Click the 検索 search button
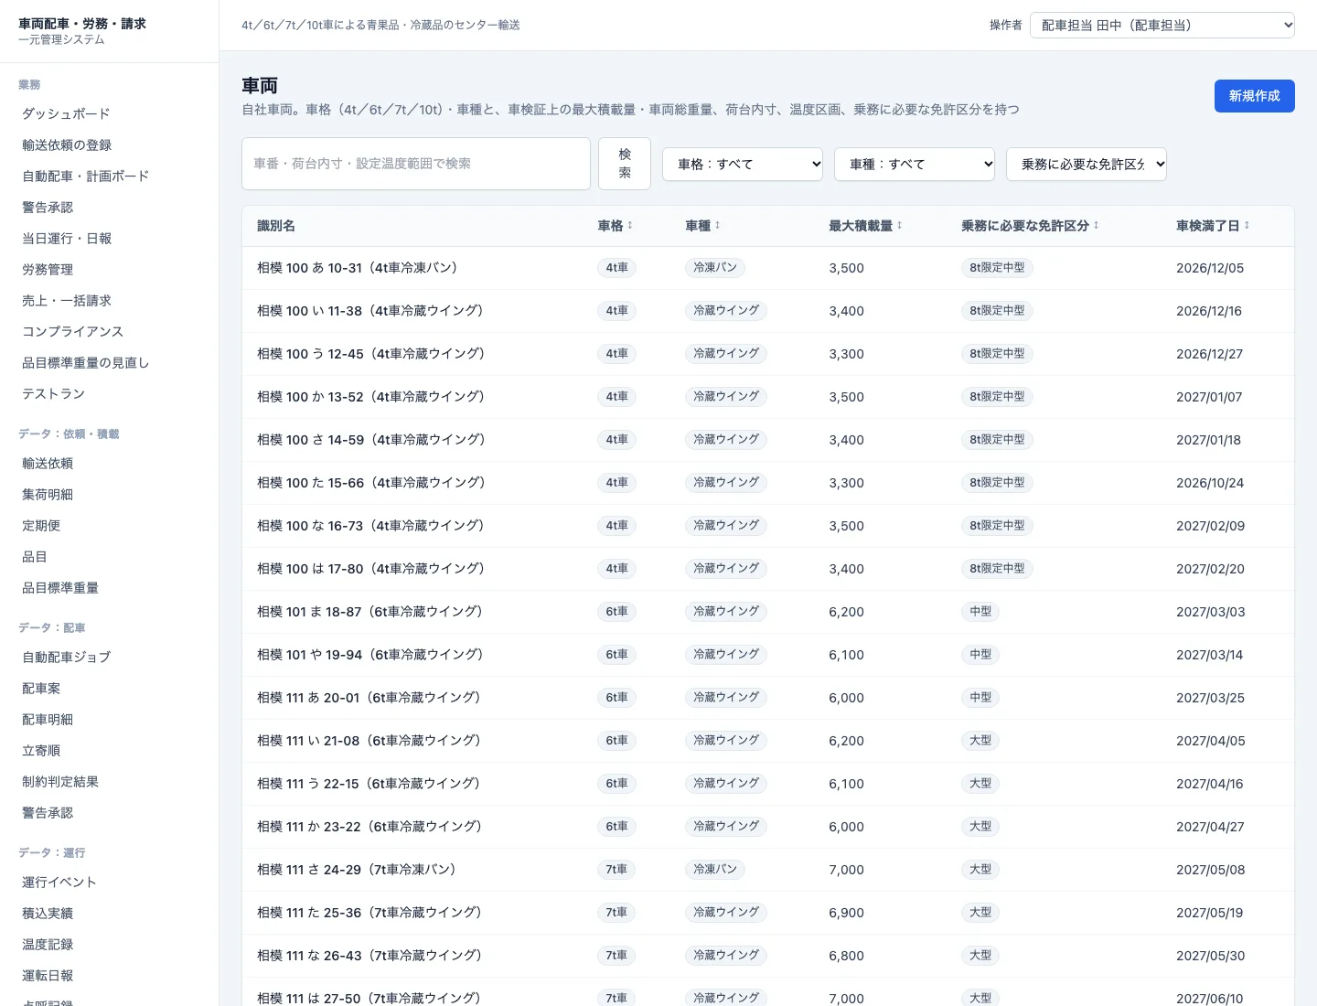 tap(625, 164)
